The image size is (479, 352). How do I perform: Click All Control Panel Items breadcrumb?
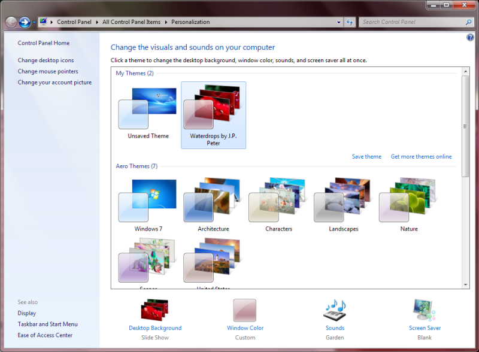pos(131,22)
